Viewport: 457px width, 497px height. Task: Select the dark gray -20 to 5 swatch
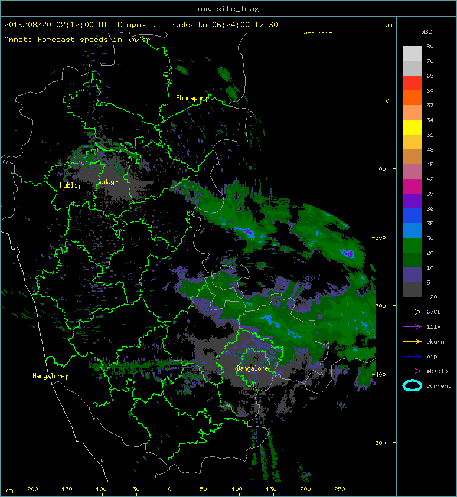pyautogui.click(x=412, y=290)
